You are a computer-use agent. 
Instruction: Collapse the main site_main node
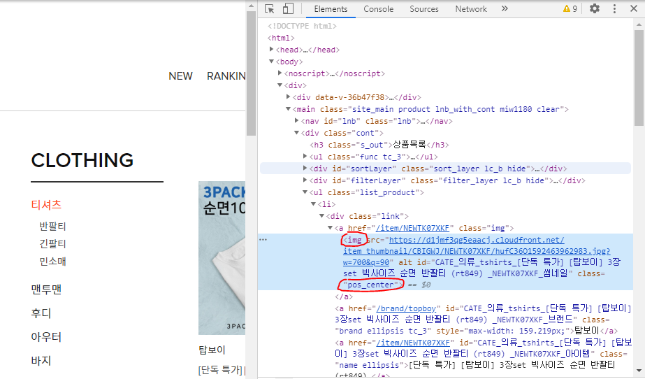pos(289,109)
